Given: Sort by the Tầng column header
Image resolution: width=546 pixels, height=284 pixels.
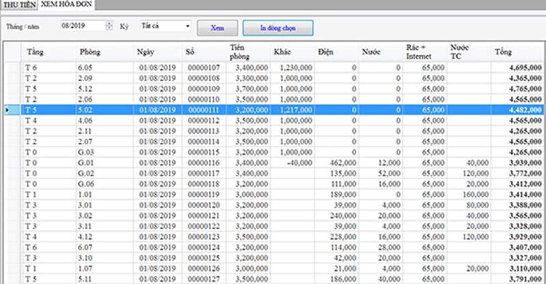Looking at the screenshot, I should [48, 52].
